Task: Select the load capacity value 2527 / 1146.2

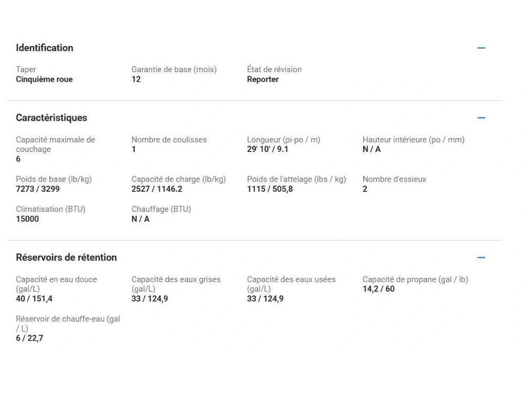Action: click(157, 189)
